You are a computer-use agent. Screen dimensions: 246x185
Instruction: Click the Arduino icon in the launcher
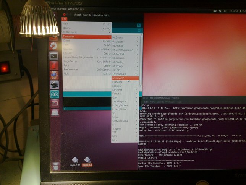55,94
